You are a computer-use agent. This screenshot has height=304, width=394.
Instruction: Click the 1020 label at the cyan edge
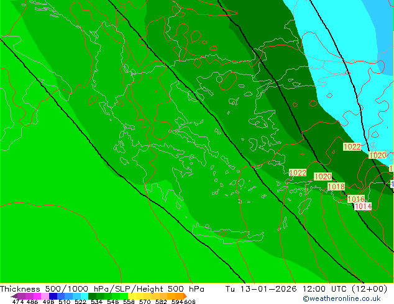pos(377,155)
